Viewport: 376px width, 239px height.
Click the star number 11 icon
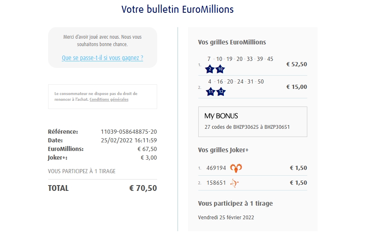[211, 92]
